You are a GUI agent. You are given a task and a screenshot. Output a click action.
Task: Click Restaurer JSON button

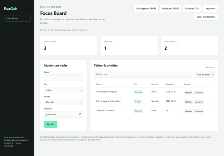[x=171, y=9]
